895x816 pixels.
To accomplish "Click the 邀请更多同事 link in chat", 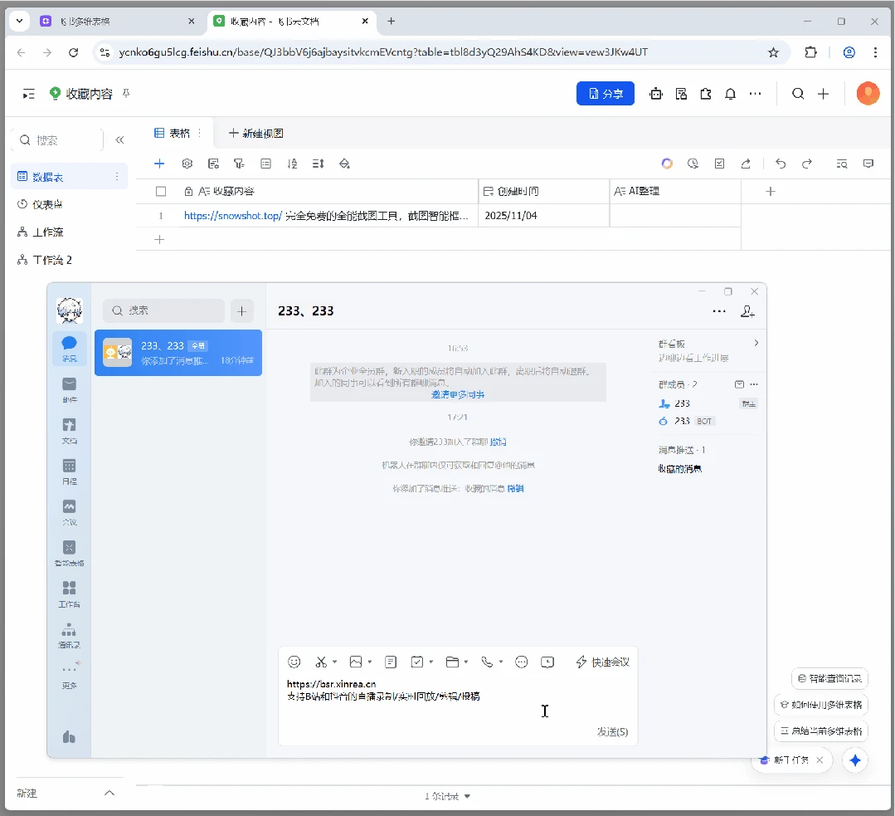I will click(x=458, y=394).
